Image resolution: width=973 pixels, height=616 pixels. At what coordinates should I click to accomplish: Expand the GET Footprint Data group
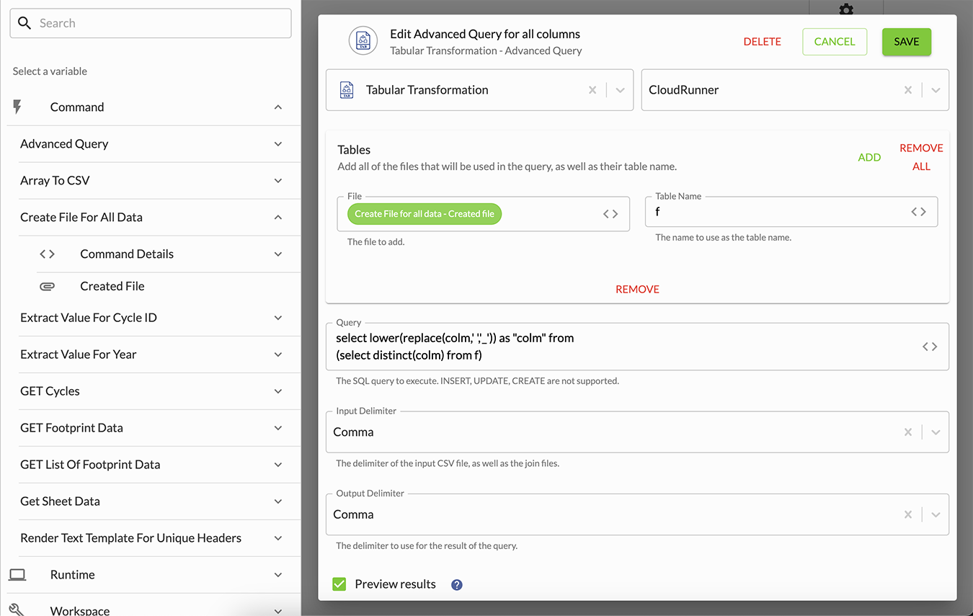pos(278,428)
